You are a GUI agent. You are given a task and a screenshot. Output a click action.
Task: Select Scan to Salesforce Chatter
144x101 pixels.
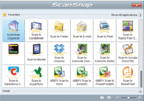click(14, 76)
